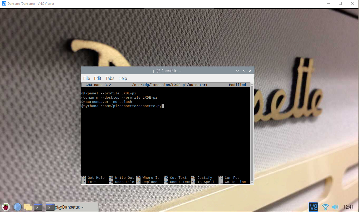This screenshot has width=359, height=212.
Task: Click the autostart file path in nano header
Action: tap(170, 85)
